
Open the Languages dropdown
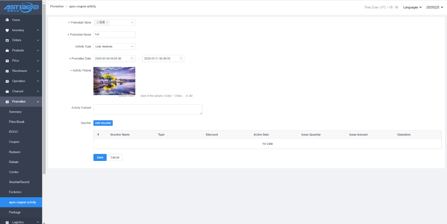click(x=412, y=7)
